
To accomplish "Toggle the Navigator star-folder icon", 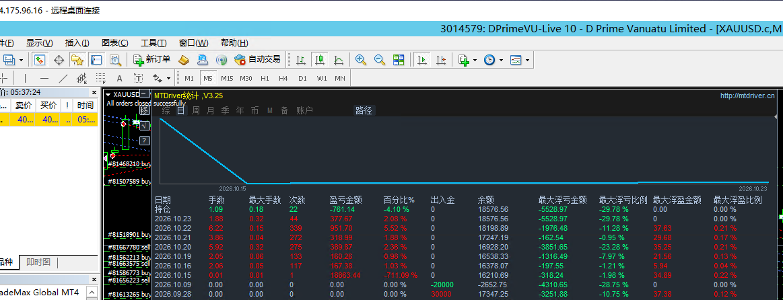I will (x=77, y=60).
